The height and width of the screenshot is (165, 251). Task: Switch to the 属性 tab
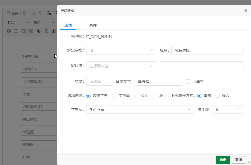click(68, 25)
